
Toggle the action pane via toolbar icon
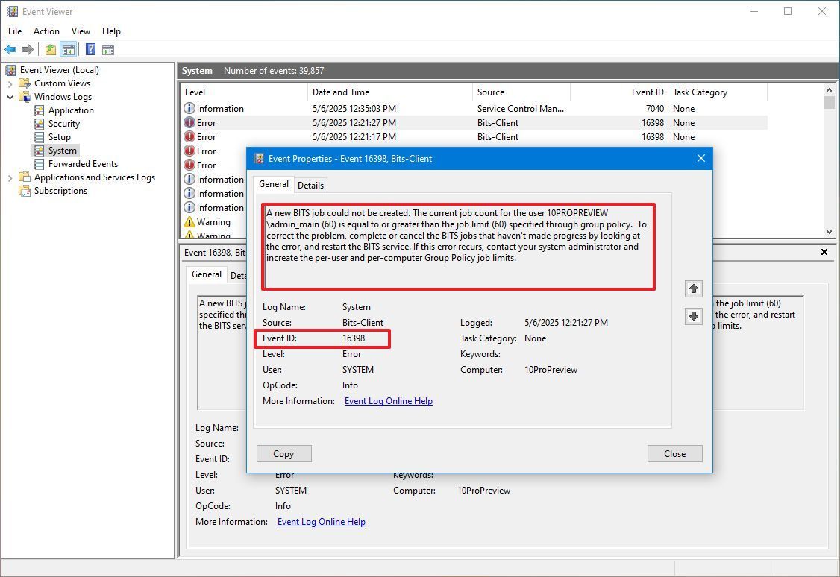108,49
